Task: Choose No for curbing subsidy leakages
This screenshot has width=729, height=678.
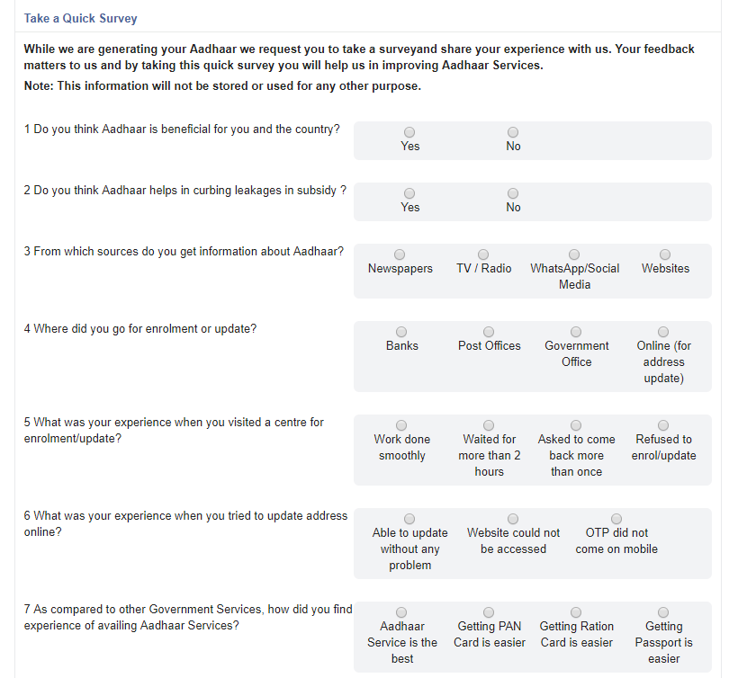Action: tap(513, 193)
